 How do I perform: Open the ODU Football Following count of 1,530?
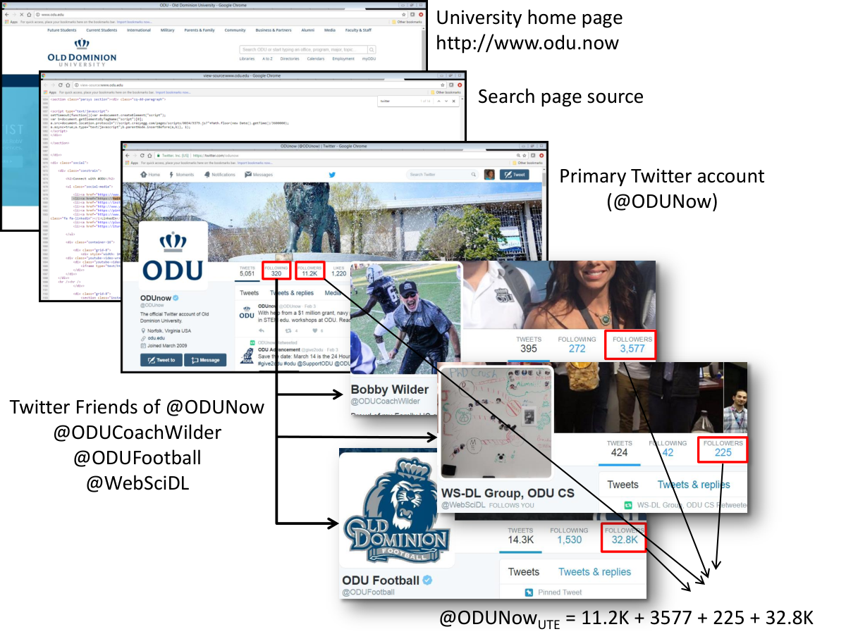(x=569, y=535)
